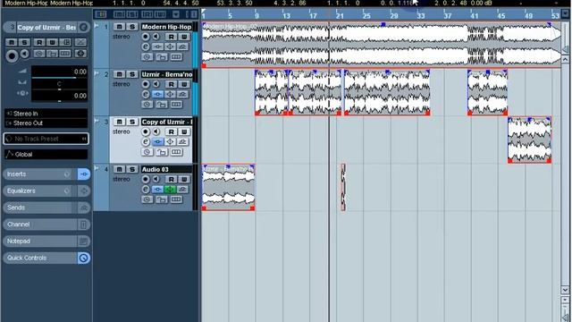Toggle monitor on the Audio 03 track

(156, 179)
